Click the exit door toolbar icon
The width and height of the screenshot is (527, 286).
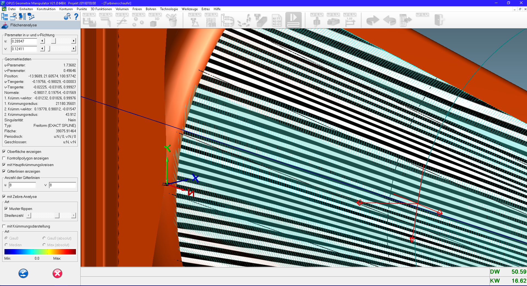pyautogui.click(x=439, y=20)
